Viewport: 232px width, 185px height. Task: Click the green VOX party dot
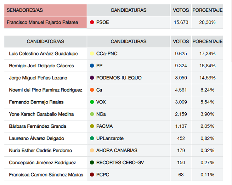pyautogui.click(x=92, y=102)
